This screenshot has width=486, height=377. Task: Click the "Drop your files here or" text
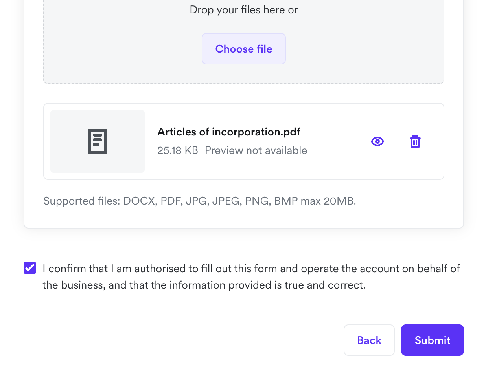244,10
